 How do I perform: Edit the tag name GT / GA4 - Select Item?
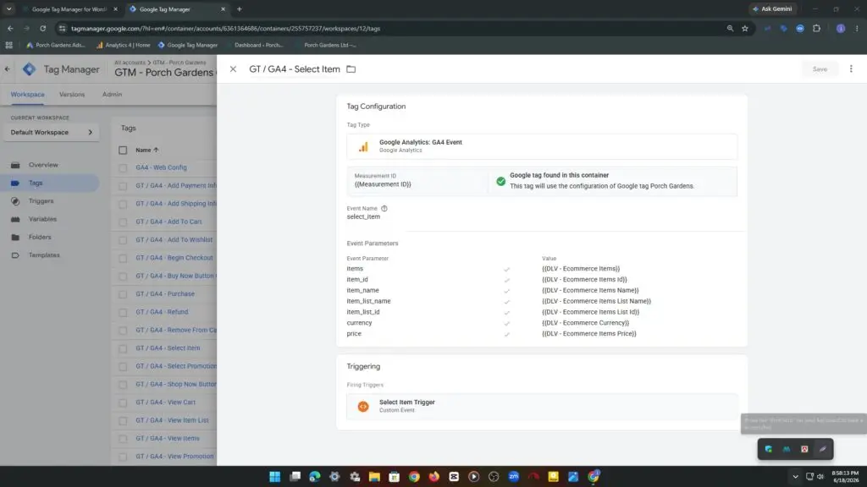tap(294, 69)
